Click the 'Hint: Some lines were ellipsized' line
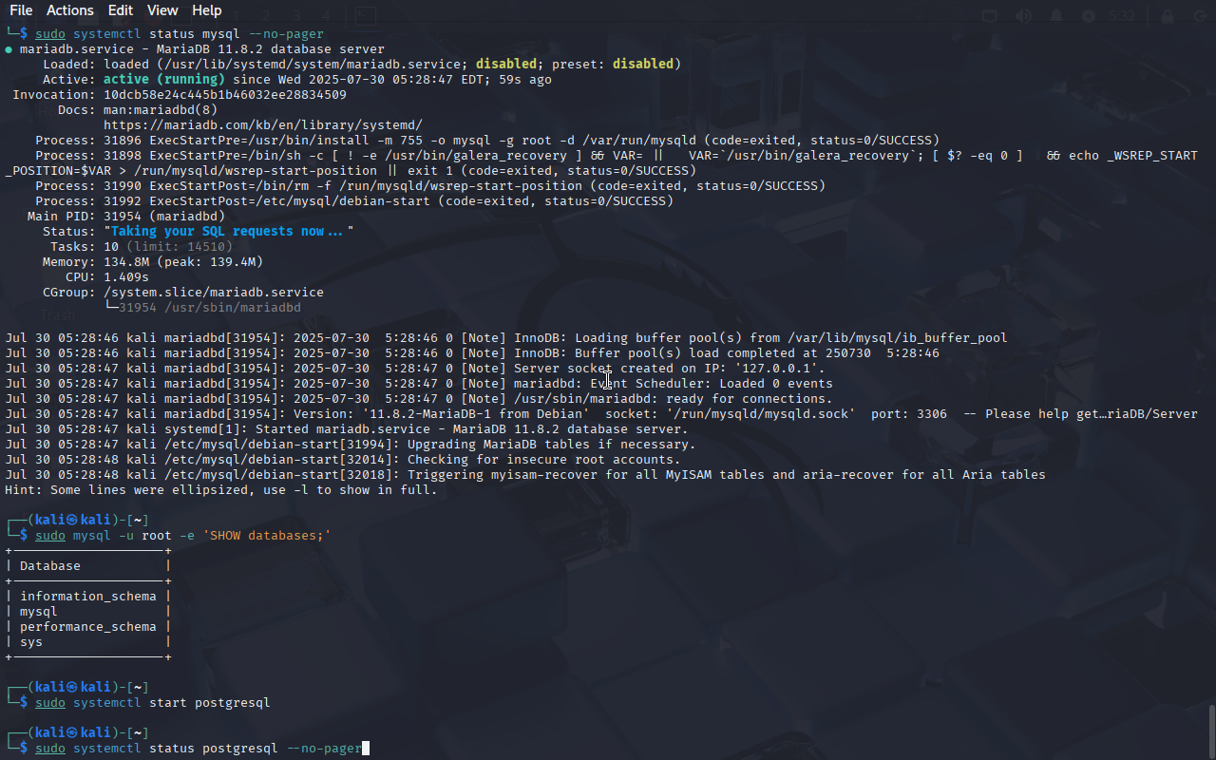Image resolution: width=1216 pixels, height=760 pixels. click(221, 490)
